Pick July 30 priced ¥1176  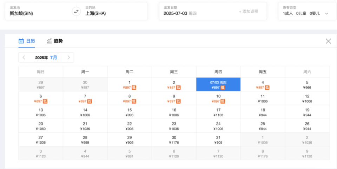point(174,139)
